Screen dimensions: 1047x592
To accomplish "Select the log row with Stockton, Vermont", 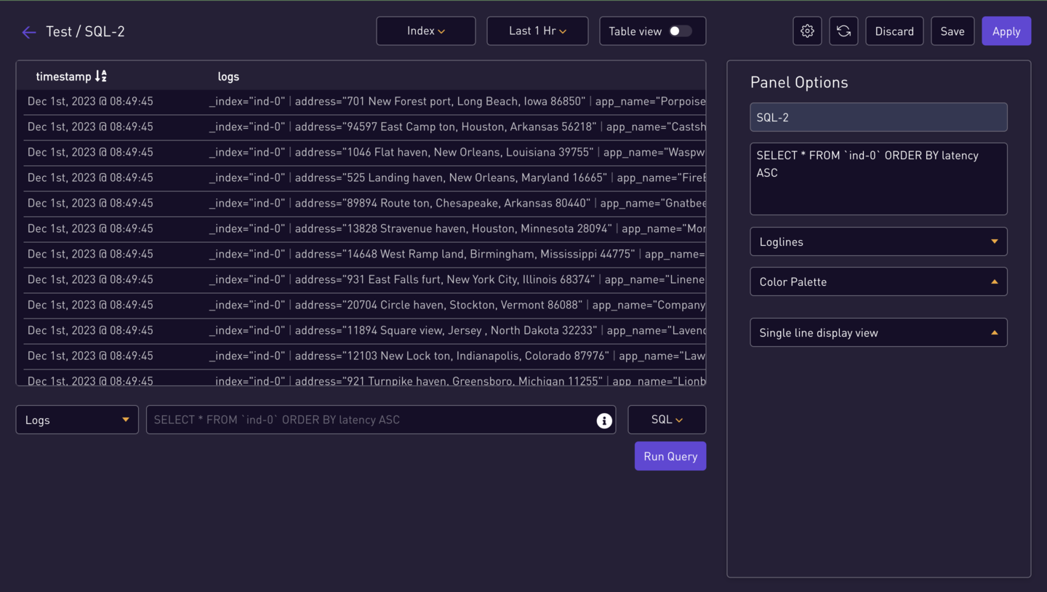I will point(364,305).
